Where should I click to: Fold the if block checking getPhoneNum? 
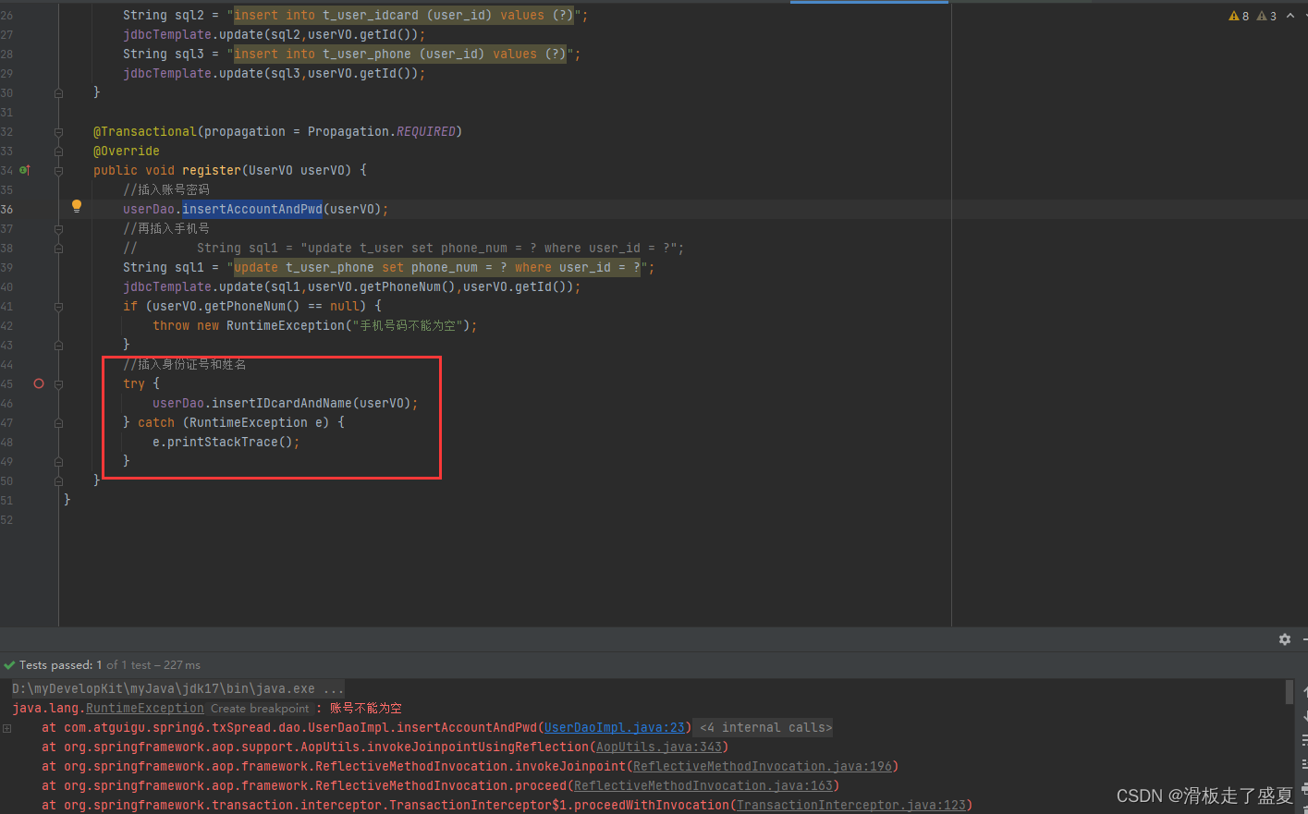coord(58,307)
